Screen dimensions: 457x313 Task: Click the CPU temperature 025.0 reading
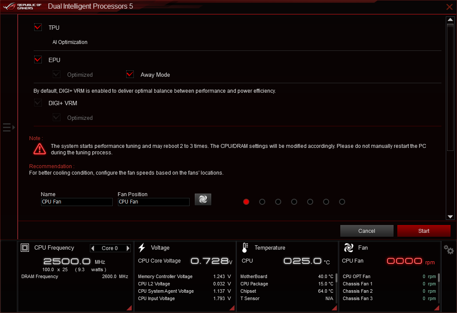click(x=307, y=261)
